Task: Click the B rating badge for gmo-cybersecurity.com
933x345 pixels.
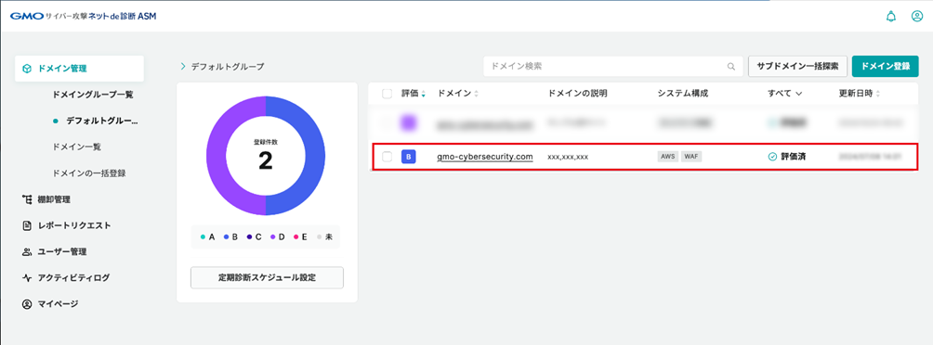Action: coord(408,157)
